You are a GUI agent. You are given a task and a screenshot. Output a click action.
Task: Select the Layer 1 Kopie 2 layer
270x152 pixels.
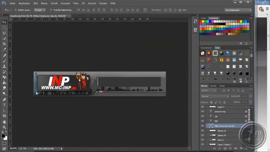(x=226, y=144)
